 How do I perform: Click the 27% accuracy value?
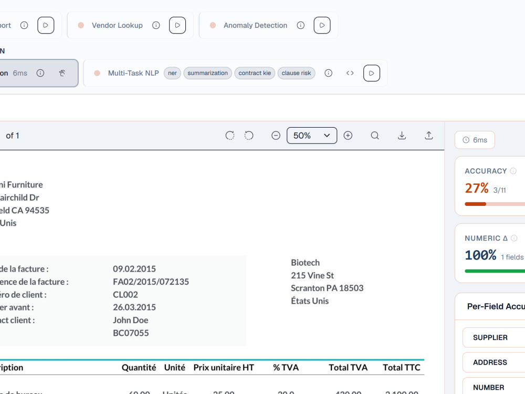coord(477,188)
